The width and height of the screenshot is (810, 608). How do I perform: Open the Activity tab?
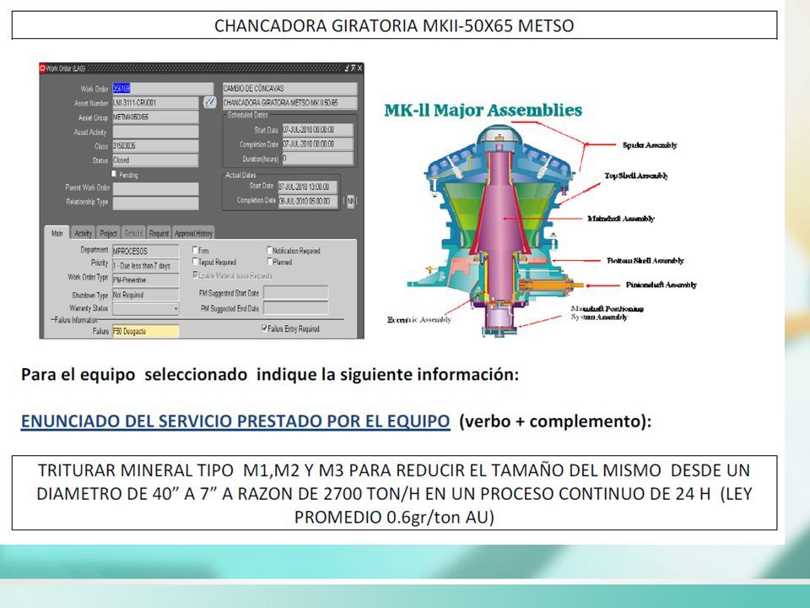click(x=83, y=233)
